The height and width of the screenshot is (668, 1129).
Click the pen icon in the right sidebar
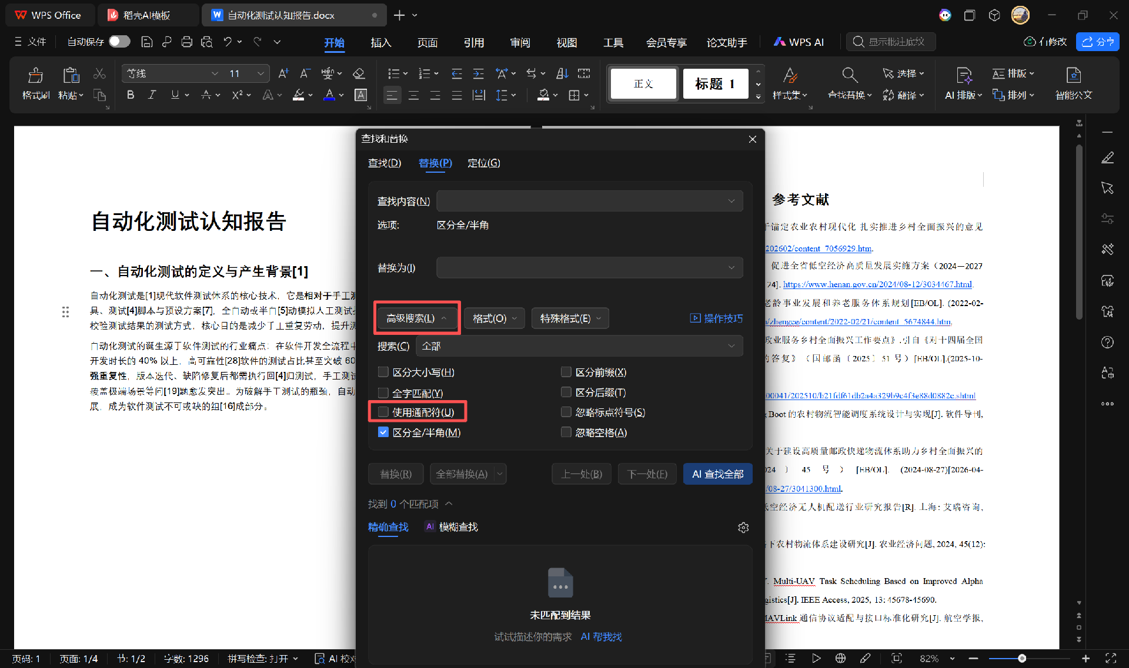click(1107, 157)
